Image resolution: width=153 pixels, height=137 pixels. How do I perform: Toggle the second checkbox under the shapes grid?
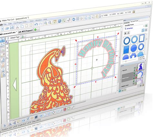click(139, 59)
